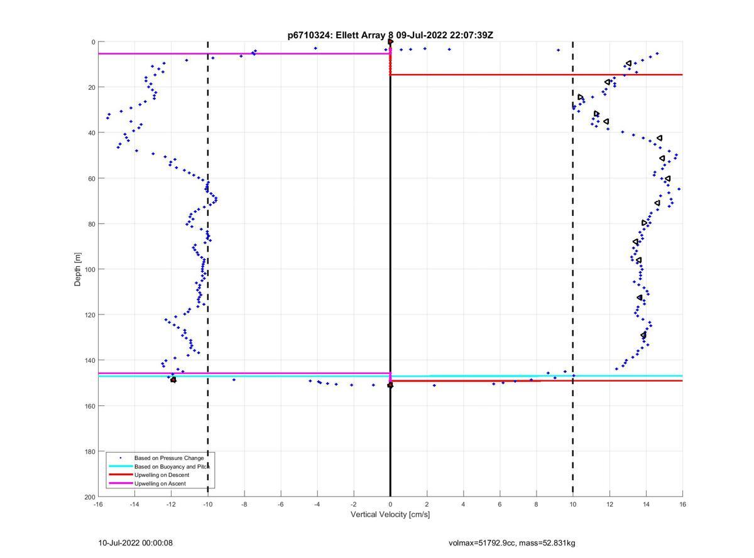Select legend entry Based on Buoyancy and Pitch
Viewport: 754px width, 558px height.
[x=172, y=466]
